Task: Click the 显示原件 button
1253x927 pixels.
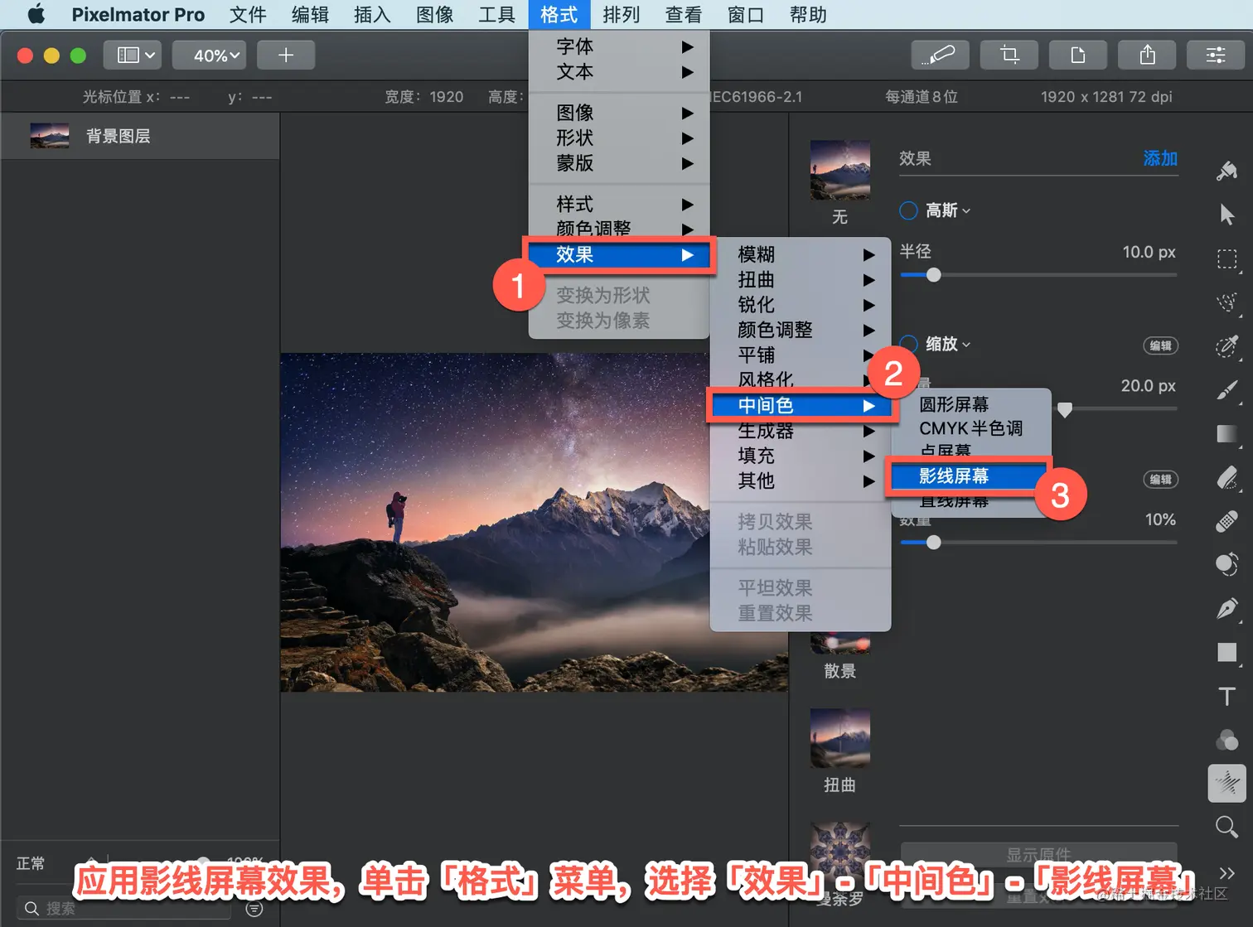Action: [1038, 854]
